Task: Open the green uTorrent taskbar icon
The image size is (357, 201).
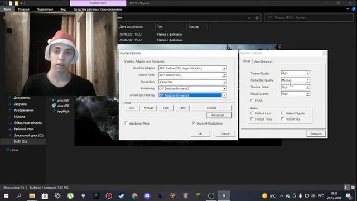Action: coord(70,196)
